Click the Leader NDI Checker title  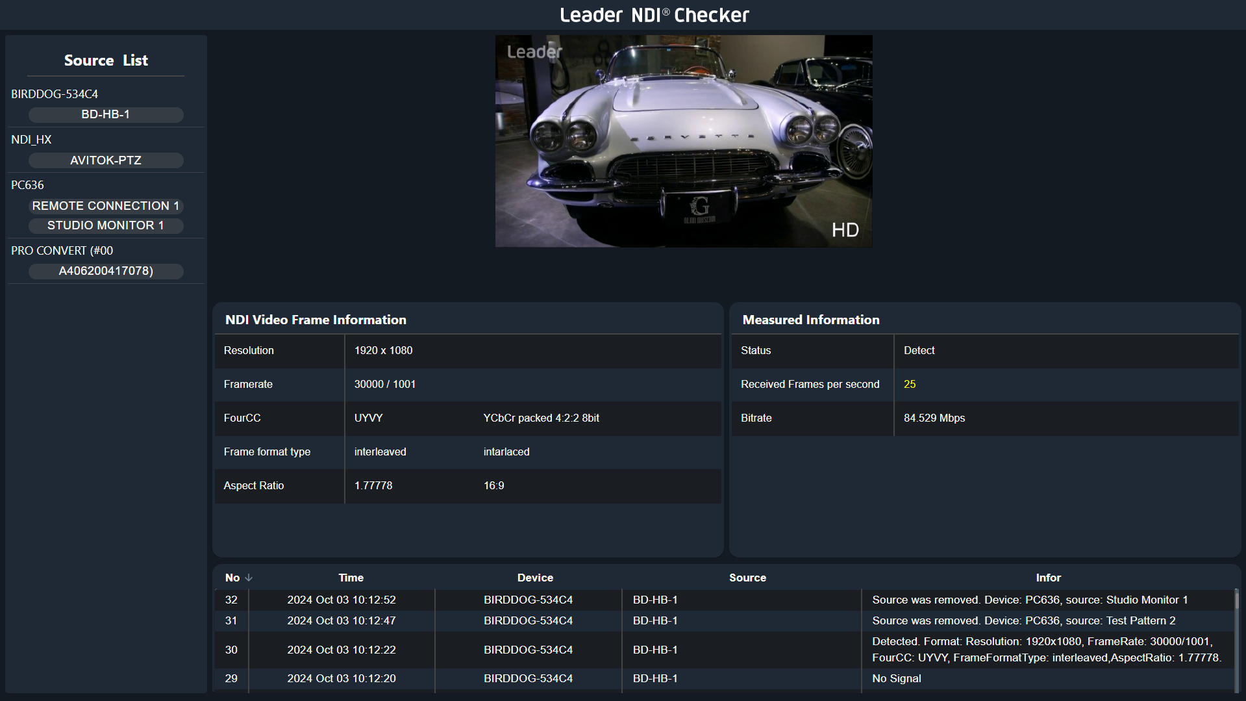[x=654, y=15]
